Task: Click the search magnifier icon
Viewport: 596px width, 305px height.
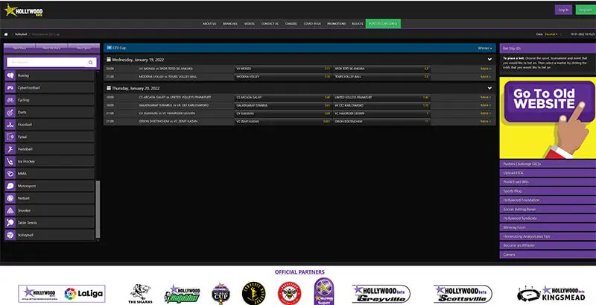Action: coord(90,63)
